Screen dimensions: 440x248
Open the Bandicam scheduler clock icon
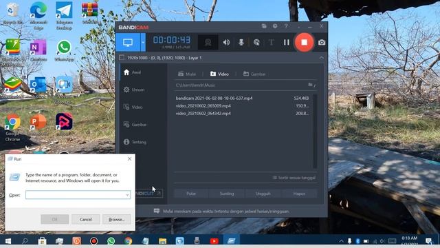click(x=275, y=26)
